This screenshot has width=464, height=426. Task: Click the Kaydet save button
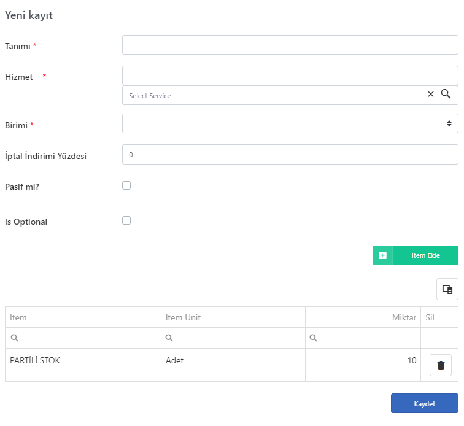(x=424, y=403)
